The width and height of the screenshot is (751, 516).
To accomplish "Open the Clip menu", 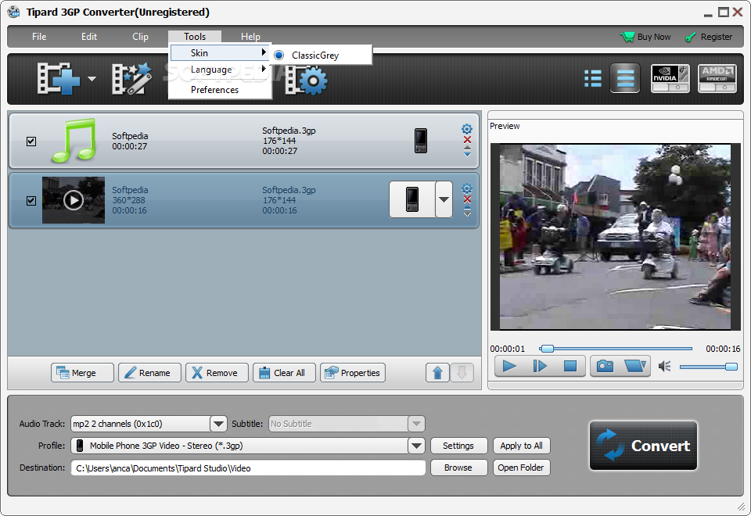I will [x=140, y=37].
